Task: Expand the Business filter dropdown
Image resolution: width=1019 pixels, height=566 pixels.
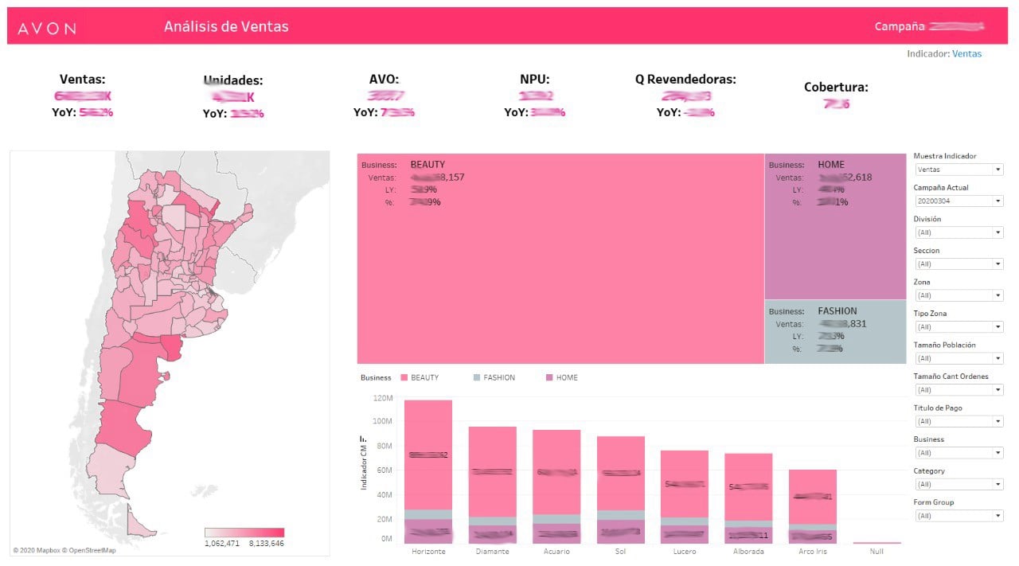Action: [958, 453]
